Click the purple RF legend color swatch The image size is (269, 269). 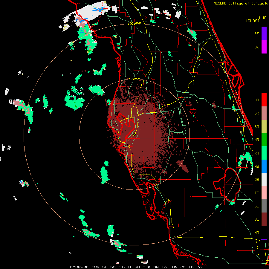click(264, 33)
